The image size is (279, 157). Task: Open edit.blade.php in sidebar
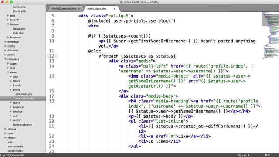point(24,94)
